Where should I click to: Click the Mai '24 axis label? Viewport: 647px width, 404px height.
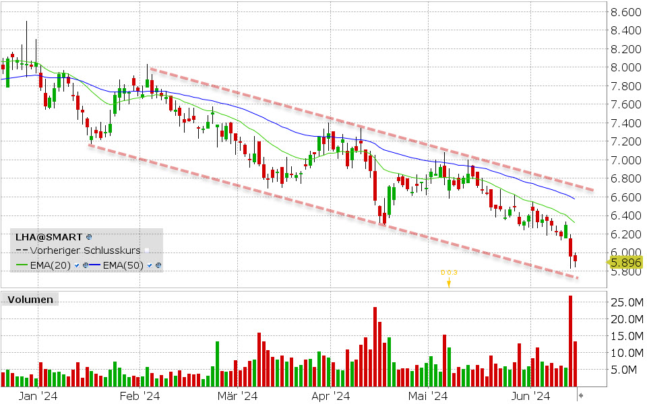click(x=428, y=396)
